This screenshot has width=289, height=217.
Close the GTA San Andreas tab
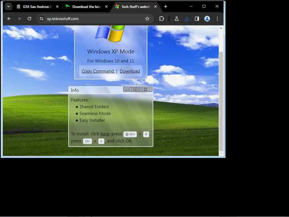pos(57,7)
